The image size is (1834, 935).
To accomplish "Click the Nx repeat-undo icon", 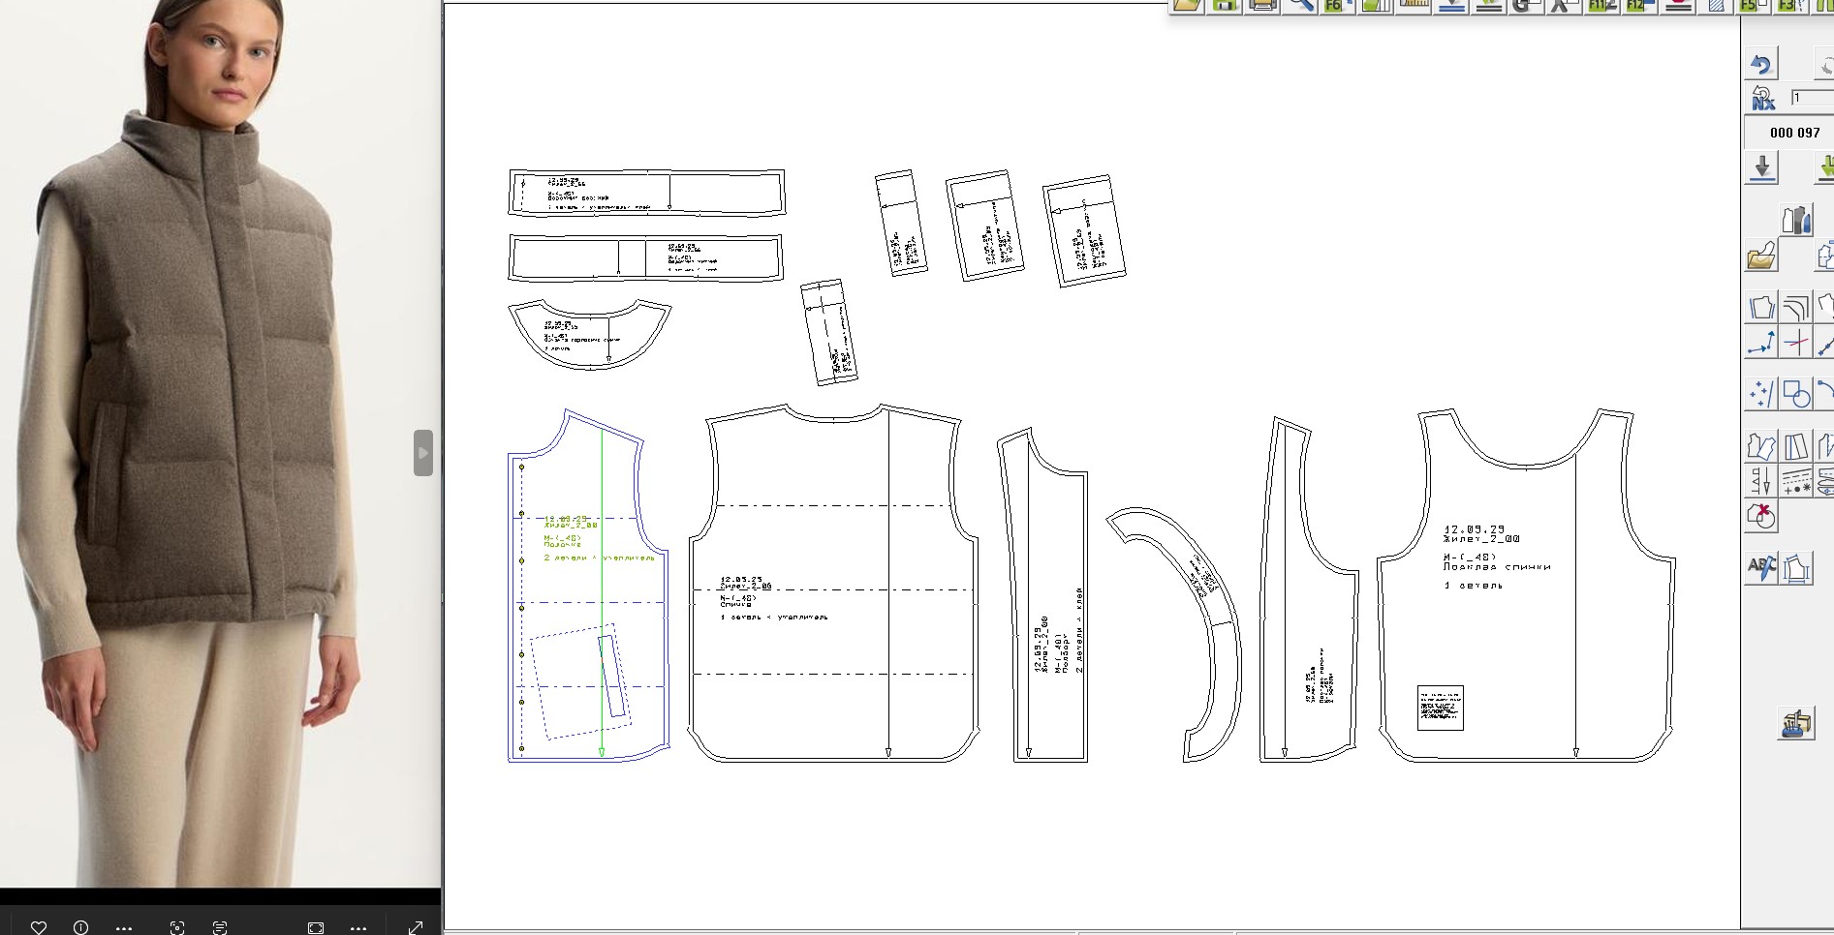I will [x=1761, y=98].
